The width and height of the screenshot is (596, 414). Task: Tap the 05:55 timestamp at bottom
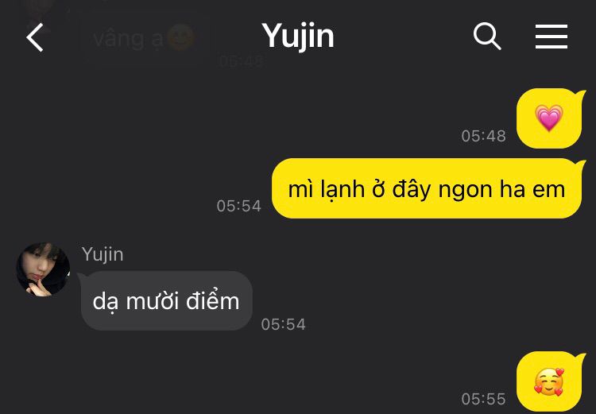pyautogui.click(x=483, y=399)
